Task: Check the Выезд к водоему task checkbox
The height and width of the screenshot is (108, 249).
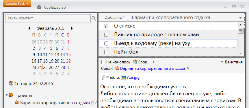Action: coord(106,43)
